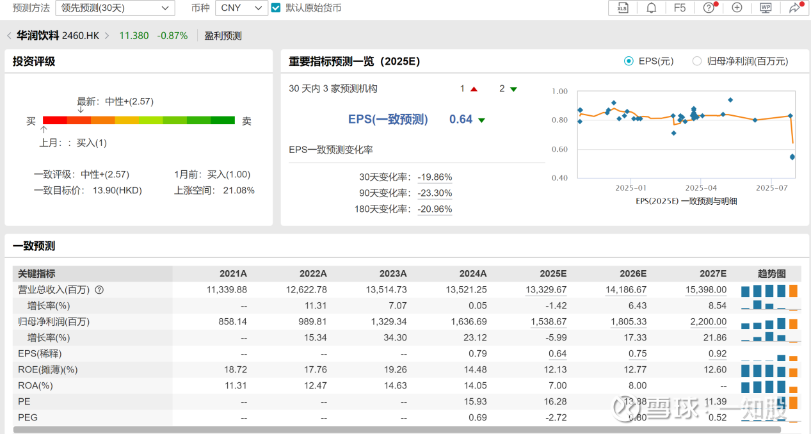Click the 趋势图 column header

772,274
